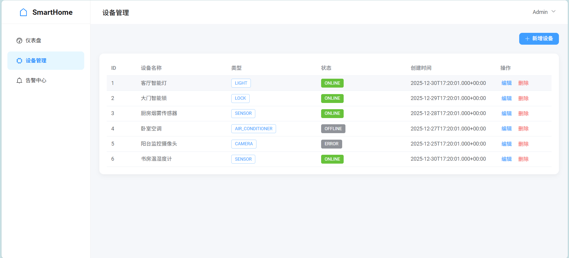Click the AIR_CONDITIONER type tag

pos(254,129)
